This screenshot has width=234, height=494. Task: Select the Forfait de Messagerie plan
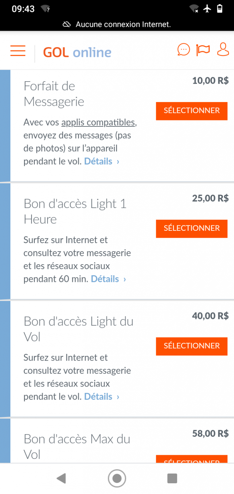pos(192,111)
